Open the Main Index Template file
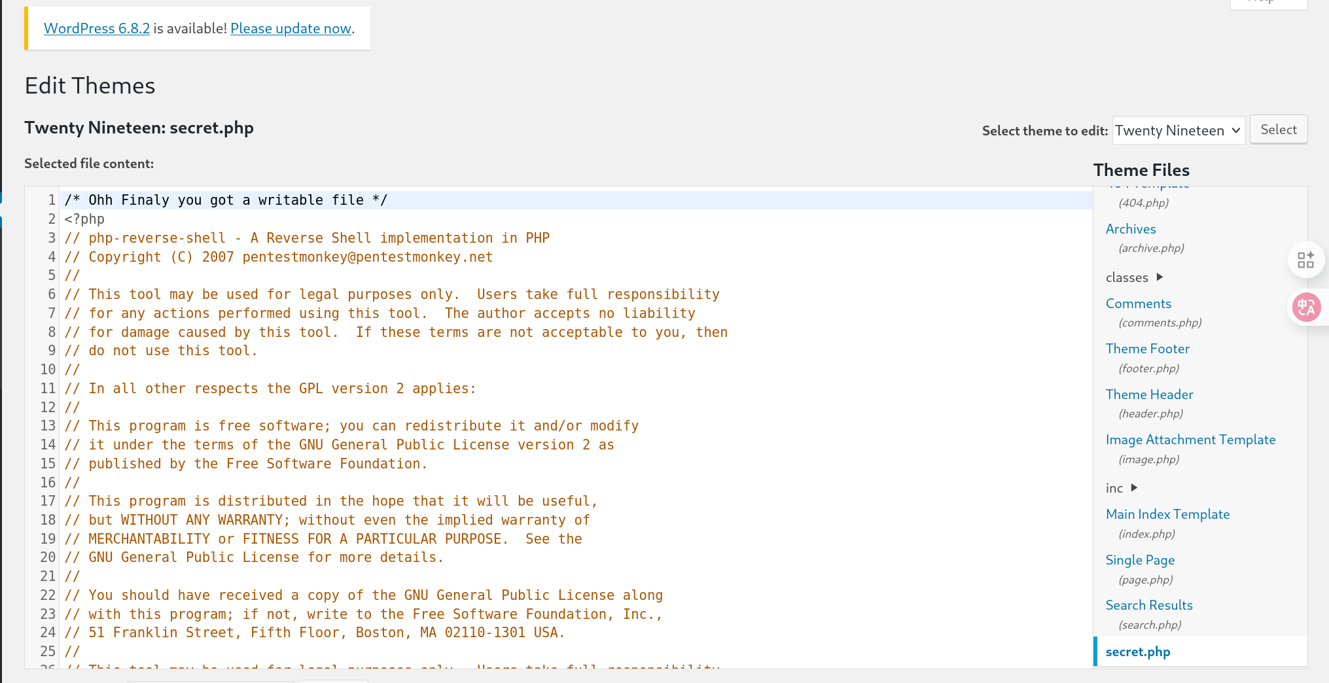The width and height of the screenshot is (1329, 683). (1167, 514)
